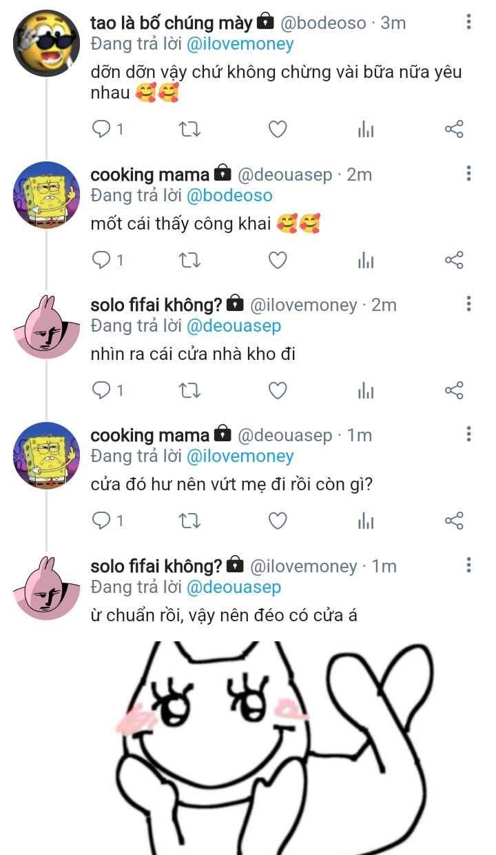Retweet 'mốt cái thấy công khai' tweet
The image size is (496, 855).
point(189,260)
